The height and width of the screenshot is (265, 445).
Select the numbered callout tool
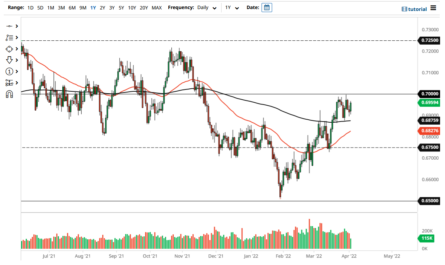(9, 71)
